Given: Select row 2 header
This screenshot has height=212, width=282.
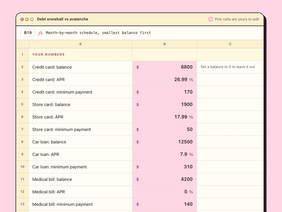Looking at the screenshot, I should click(22, 67).
